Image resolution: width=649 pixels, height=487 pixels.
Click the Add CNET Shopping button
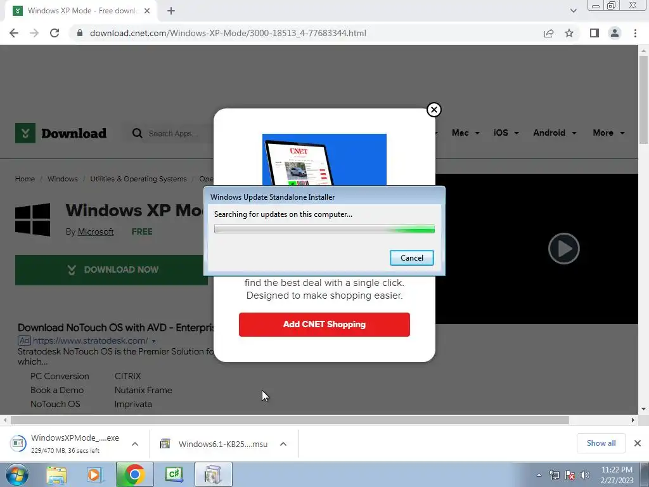tap(324, 324)
